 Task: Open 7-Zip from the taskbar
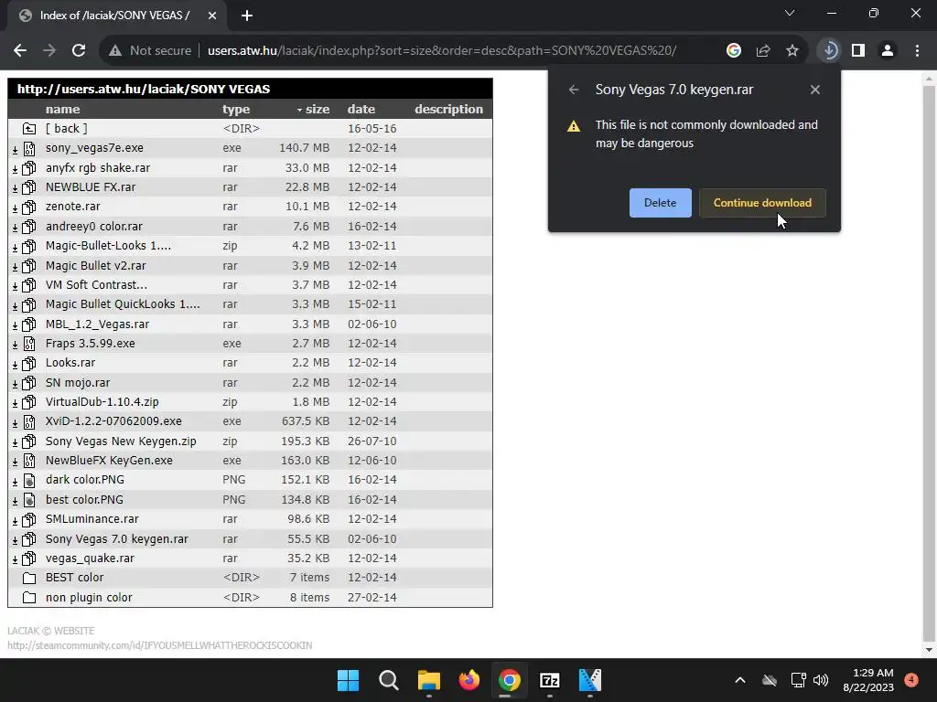tap(549, 680)
